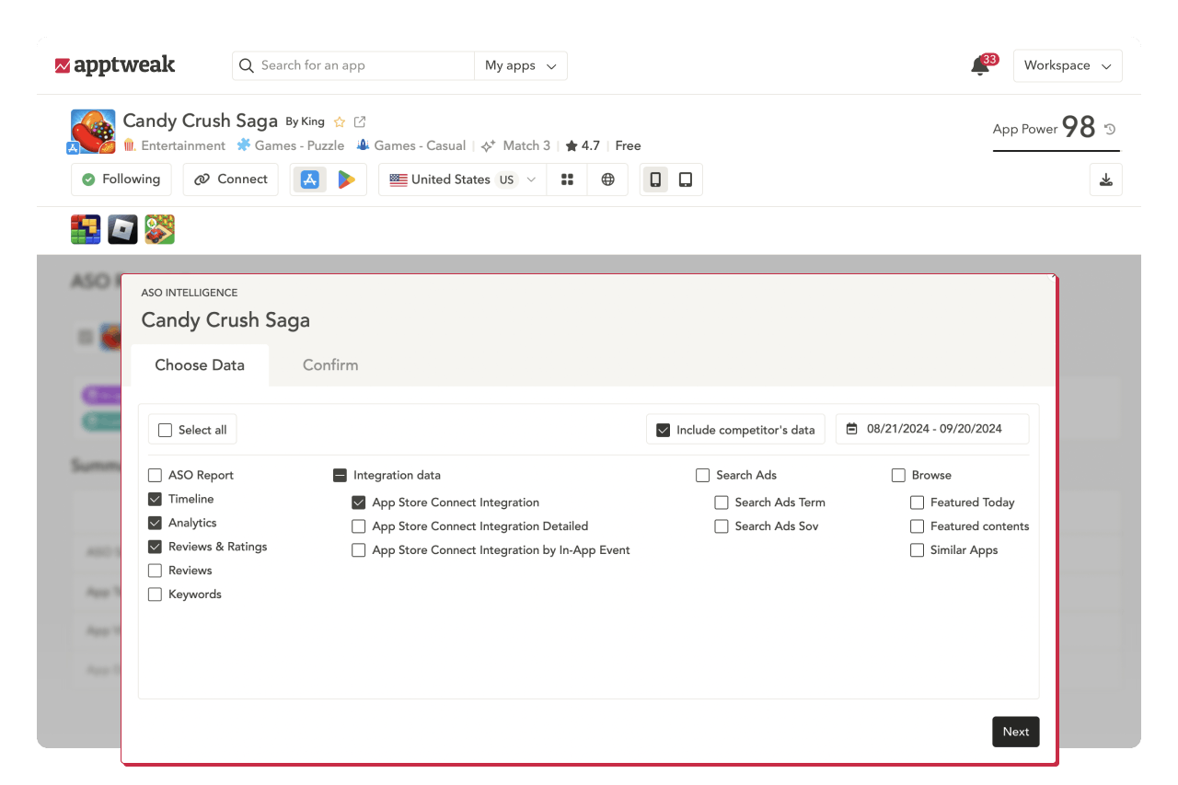Click the download/export icon
1178x785 pixels.
click(1105, 179)
